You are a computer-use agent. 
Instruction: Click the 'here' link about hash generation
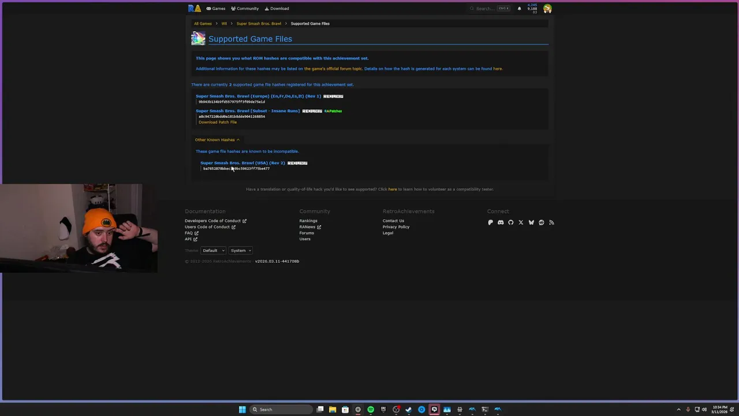498,69
